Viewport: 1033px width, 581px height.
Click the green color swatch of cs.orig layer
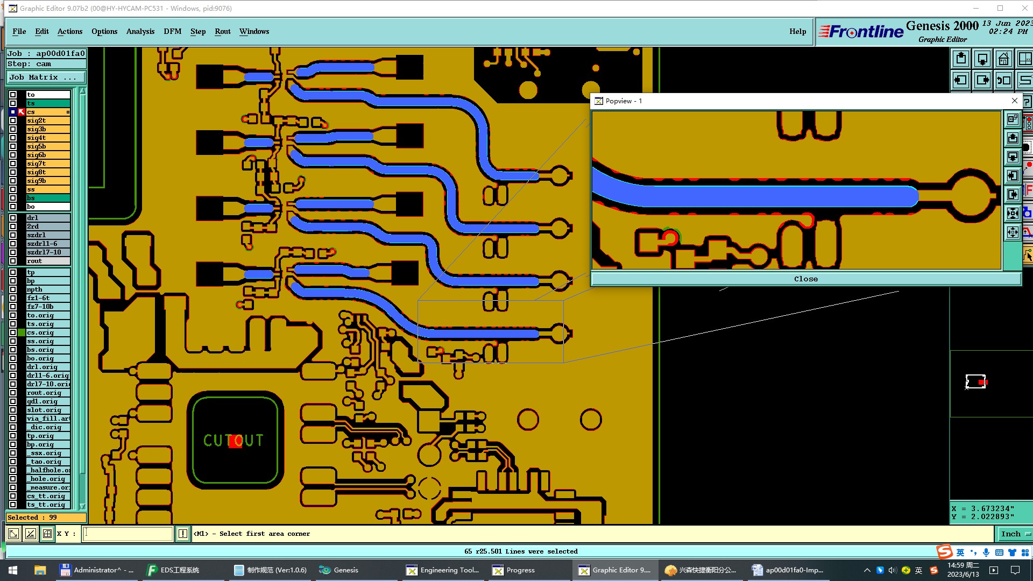coord(22,332)
